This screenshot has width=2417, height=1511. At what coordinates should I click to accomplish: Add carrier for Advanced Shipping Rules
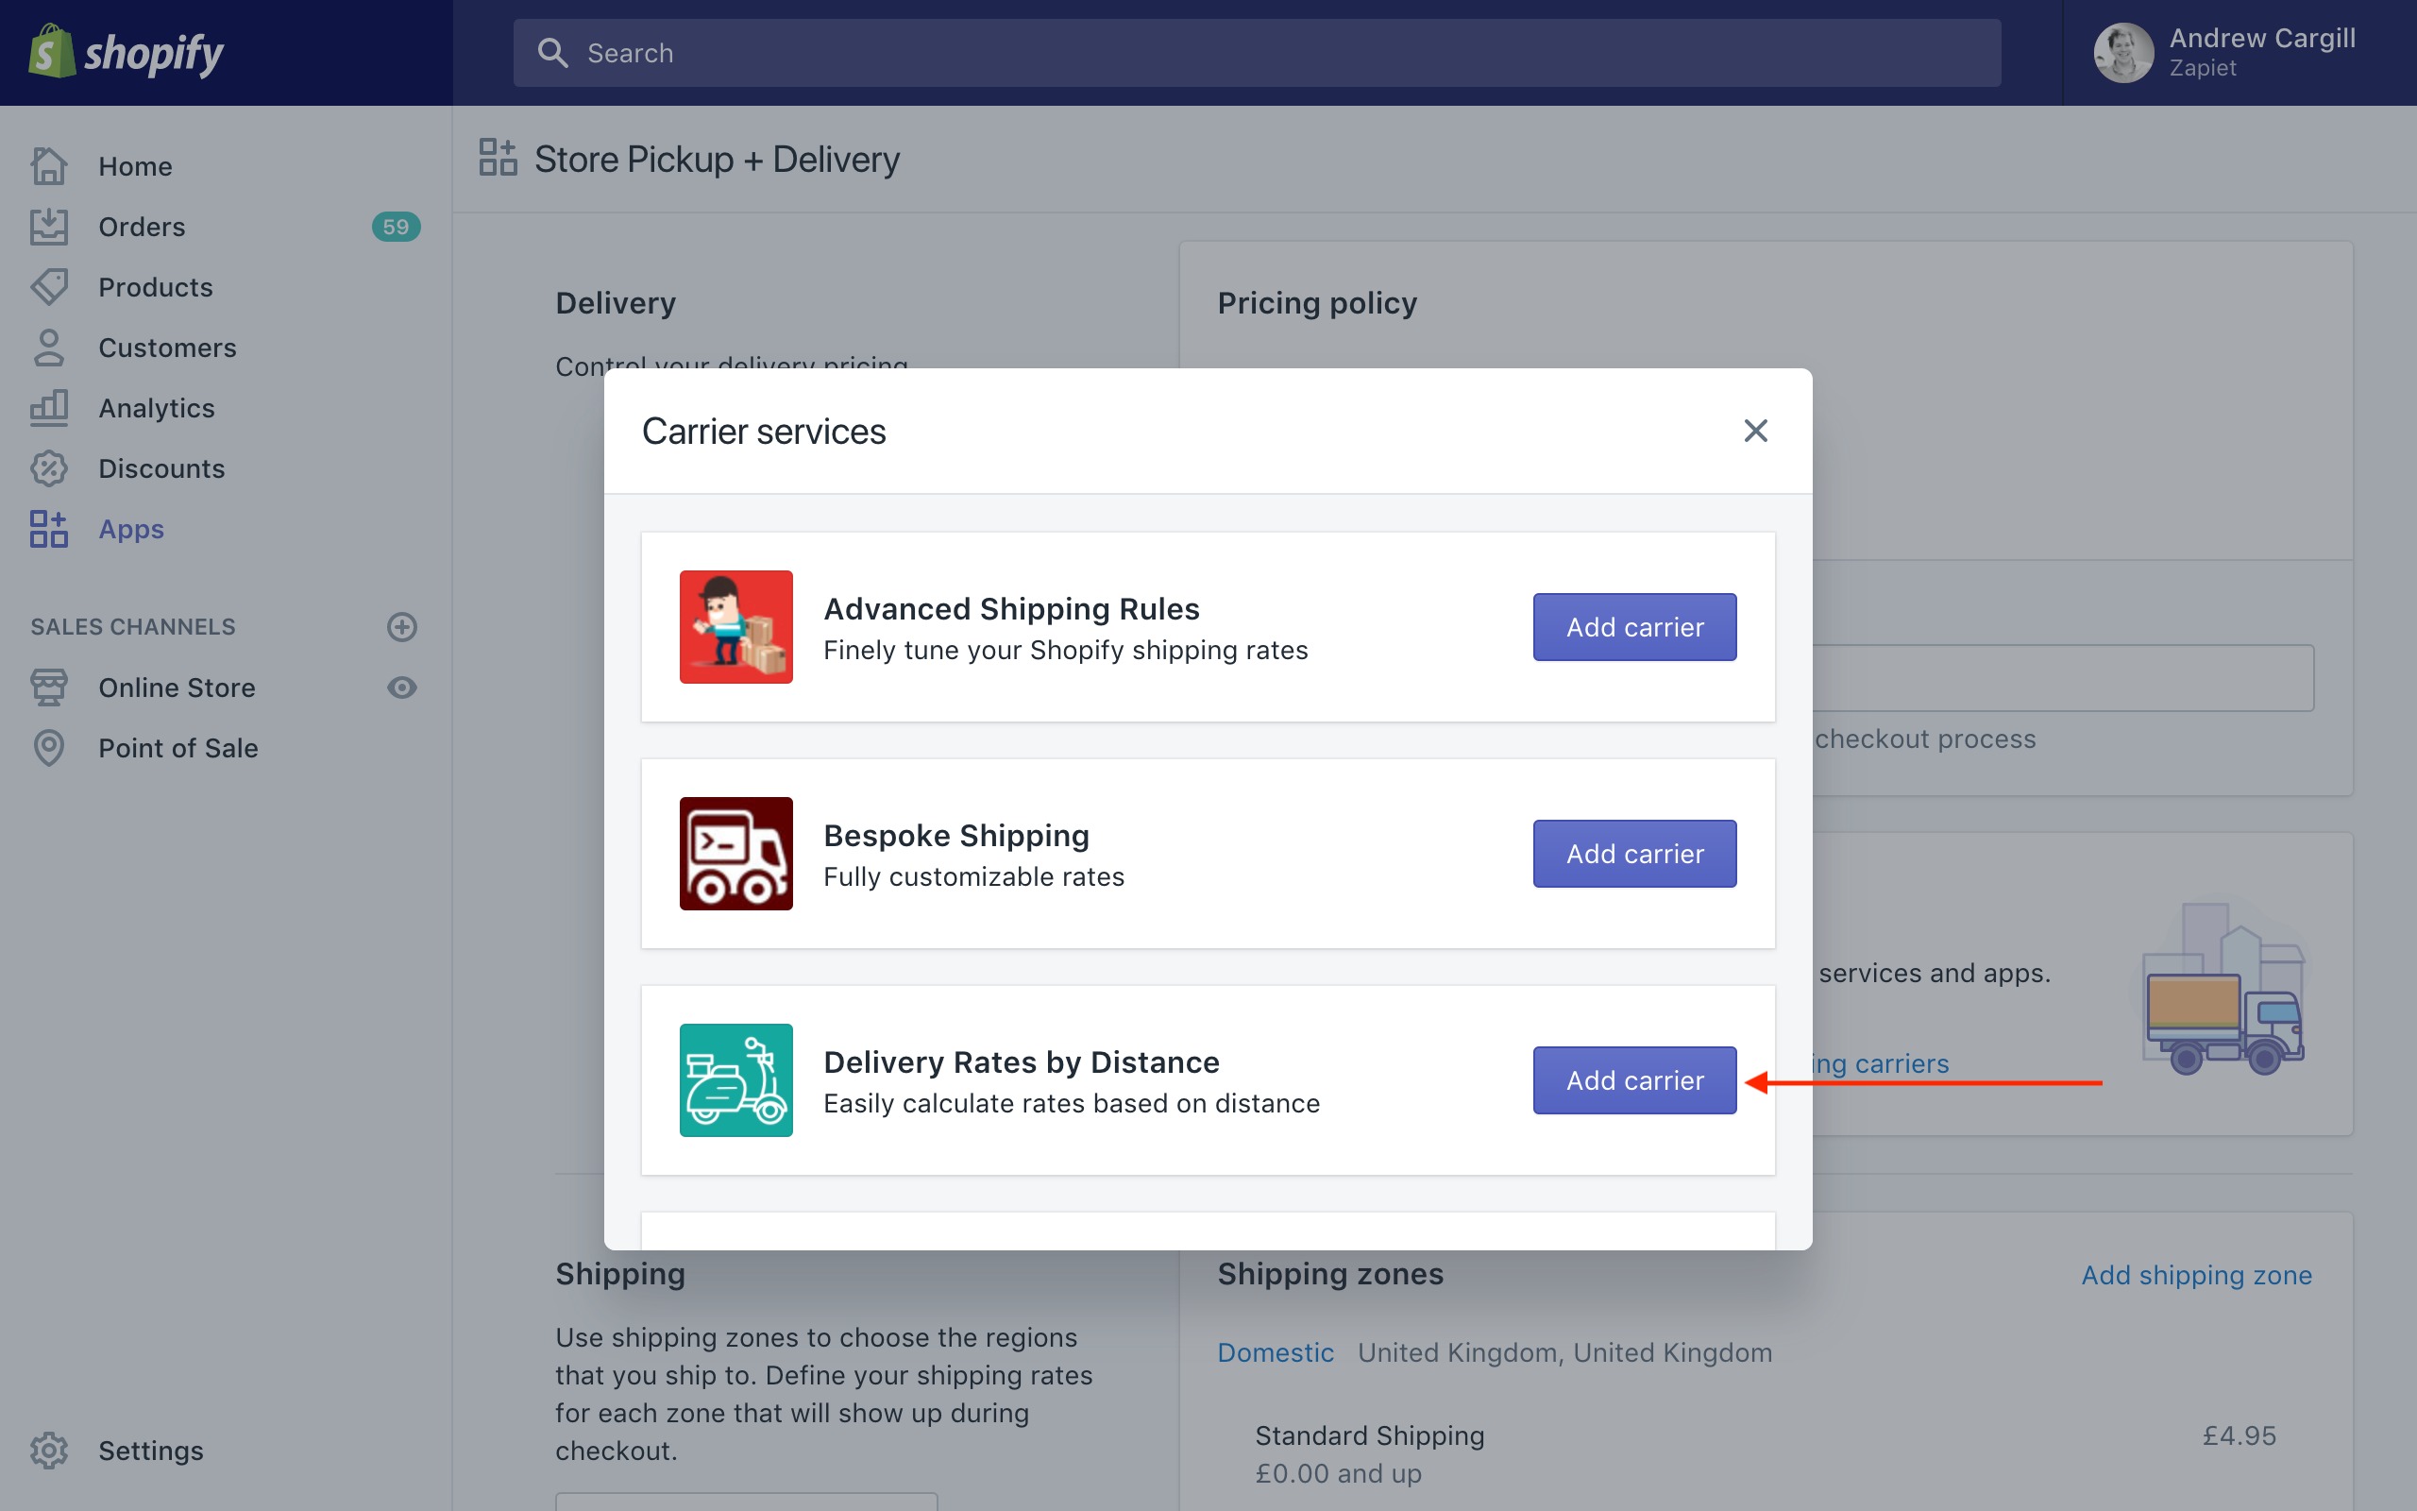coord(1634,626)
